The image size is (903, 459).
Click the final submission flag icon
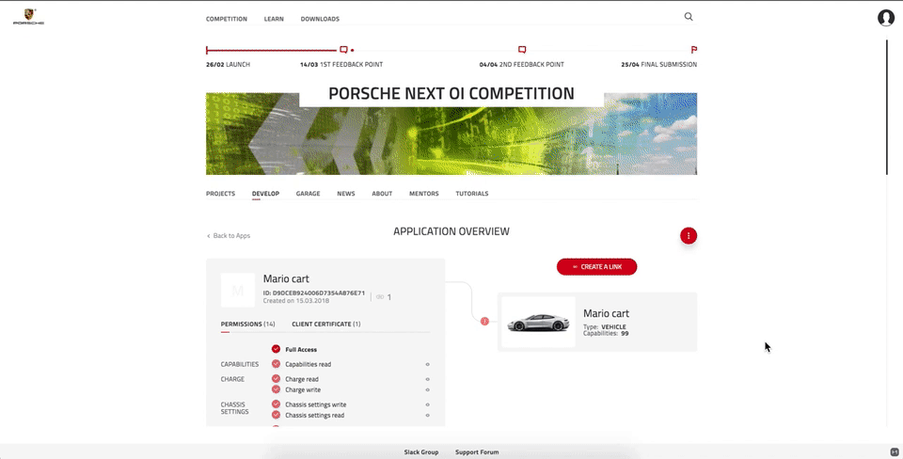(x=694, y=50)
